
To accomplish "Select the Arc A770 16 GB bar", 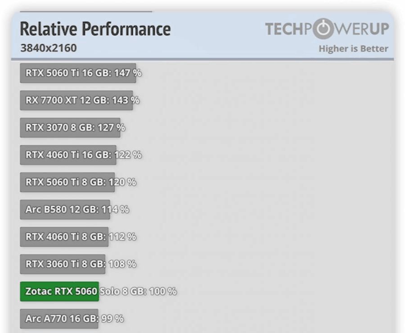I will pos(59,319).
